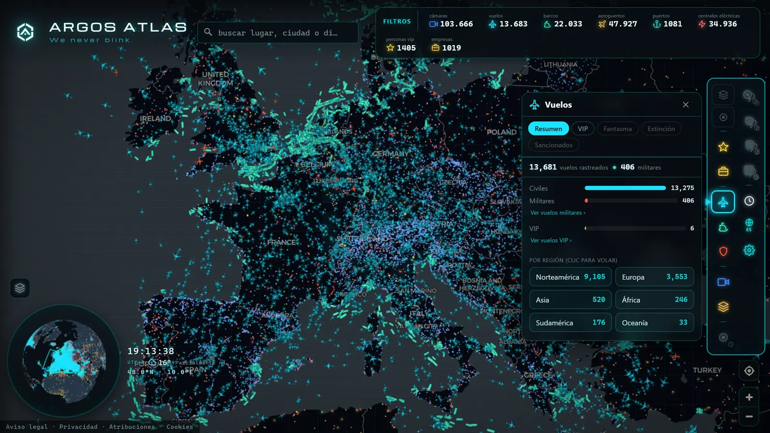Click the globe minimap thumbnail
Viewport: 770px width, 433px height.
(64, 361)
